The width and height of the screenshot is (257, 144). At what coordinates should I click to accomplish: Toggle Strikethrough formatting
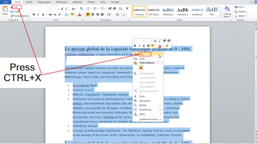(x=50, y=15)
